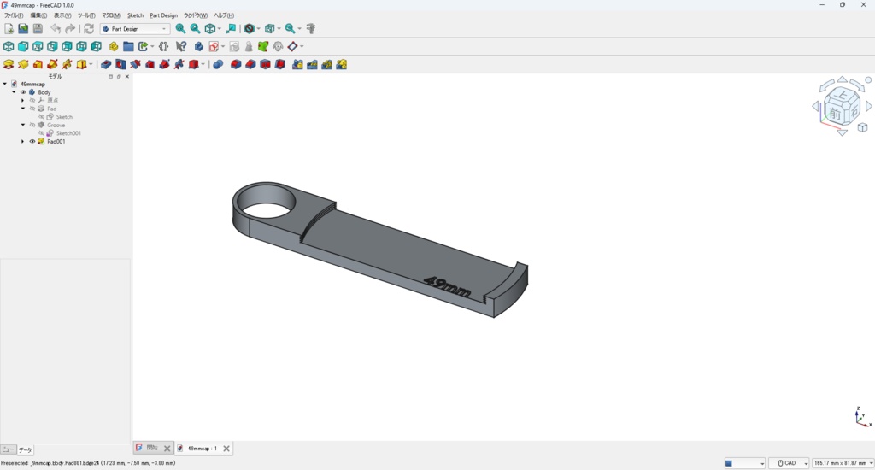Create an additive loft
This screenshot has height=470, width=875.
(38, 64)
